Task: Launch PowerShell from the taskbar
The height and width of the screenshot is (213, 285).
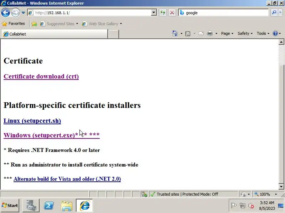Action: [49, 206]
